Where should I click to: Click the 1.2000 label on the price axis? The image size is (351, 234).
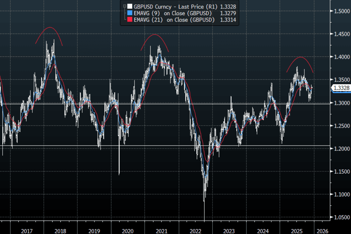click(341, 149)
